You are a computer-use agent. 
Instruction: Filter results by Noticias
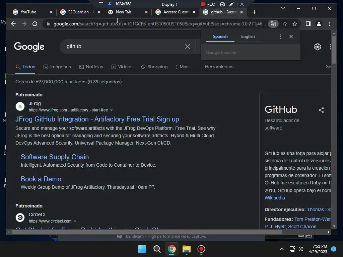tap(91, 67)
